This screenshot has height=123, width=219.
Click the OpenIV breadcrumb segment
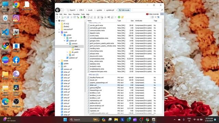(73, 10)
